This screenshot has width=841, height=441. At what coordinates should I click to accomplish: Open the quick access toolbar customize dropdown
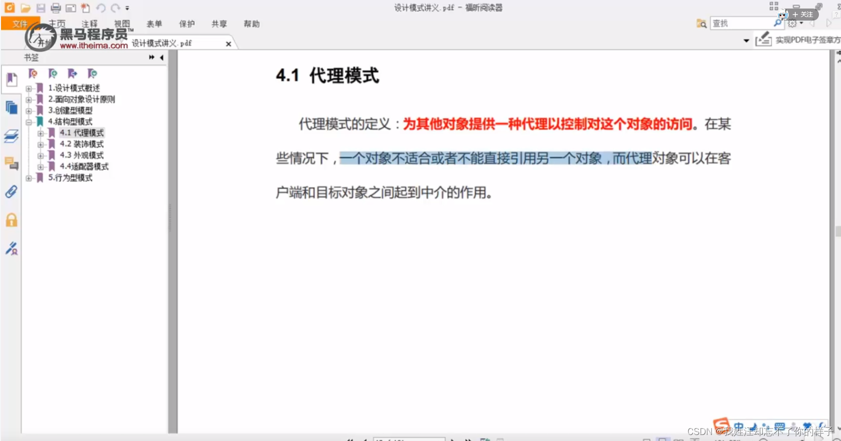tap(127, 8)
